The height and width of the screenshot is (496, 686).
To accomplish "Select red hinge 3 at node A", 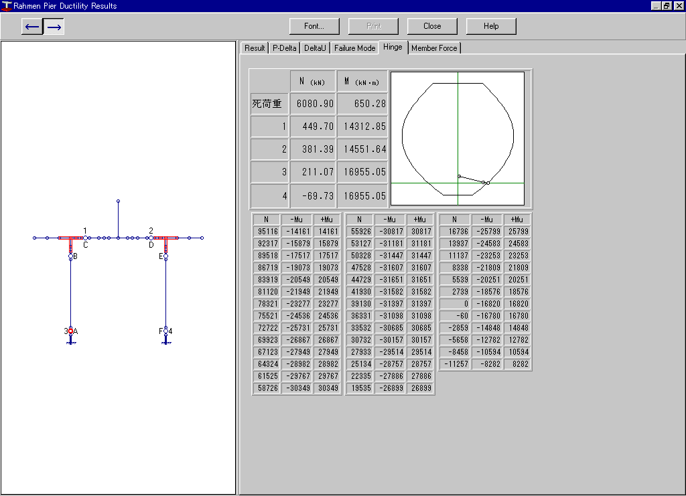I will (x=70, y=331).
